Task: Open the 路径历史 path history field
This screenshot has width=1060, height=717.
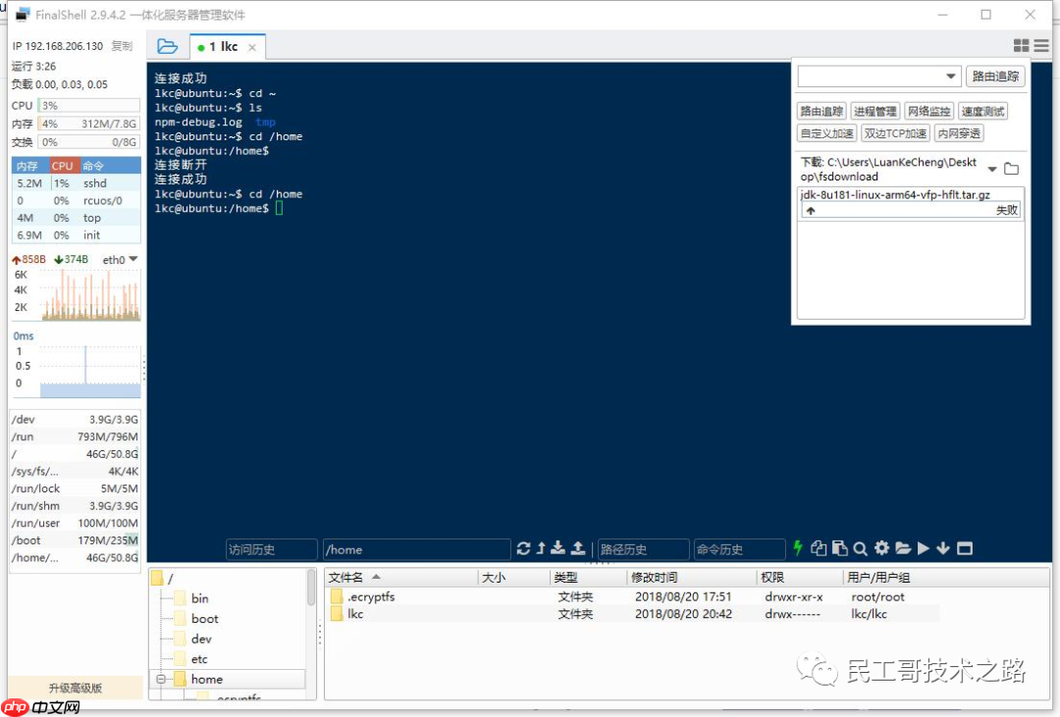Action: 644,549
